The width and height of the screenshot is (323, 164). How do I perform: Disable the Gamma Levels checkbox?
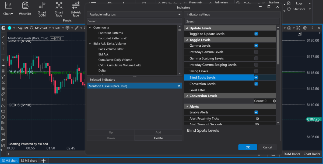[256, 46]
